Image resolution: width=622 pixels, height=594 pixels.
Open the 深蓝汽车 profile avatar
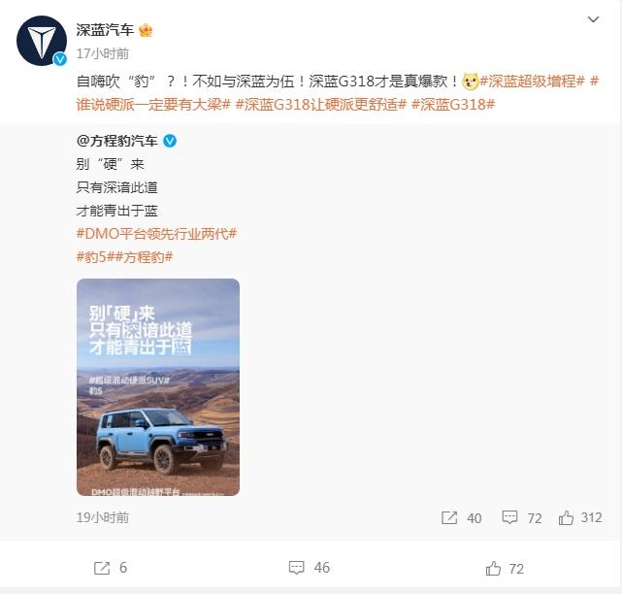click(x=42, y=41)
